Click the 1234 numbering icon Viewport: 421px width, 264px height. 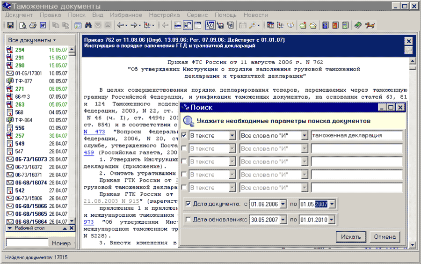(x=230, y=25)
